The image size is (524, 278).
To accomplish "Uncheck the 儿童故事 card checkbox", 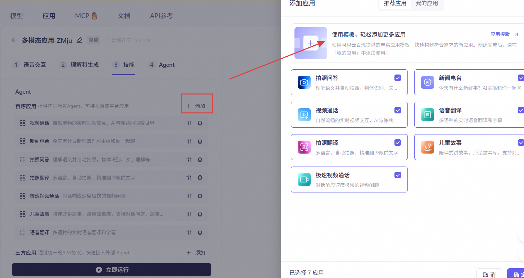I will click(521, 143).
